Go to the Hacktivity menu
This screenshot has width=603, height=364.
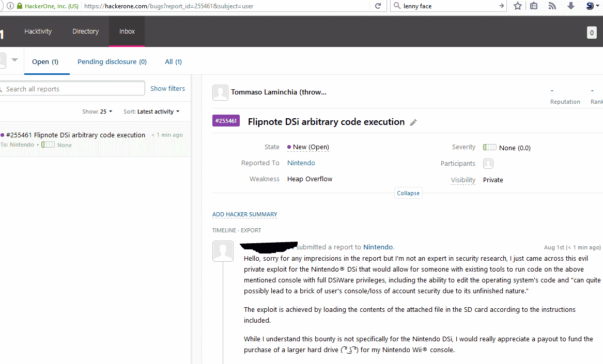(38, 31)
